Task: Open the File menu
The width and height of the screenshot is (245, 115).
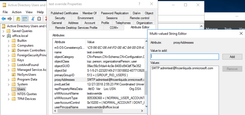Action: tap(5, 12)
